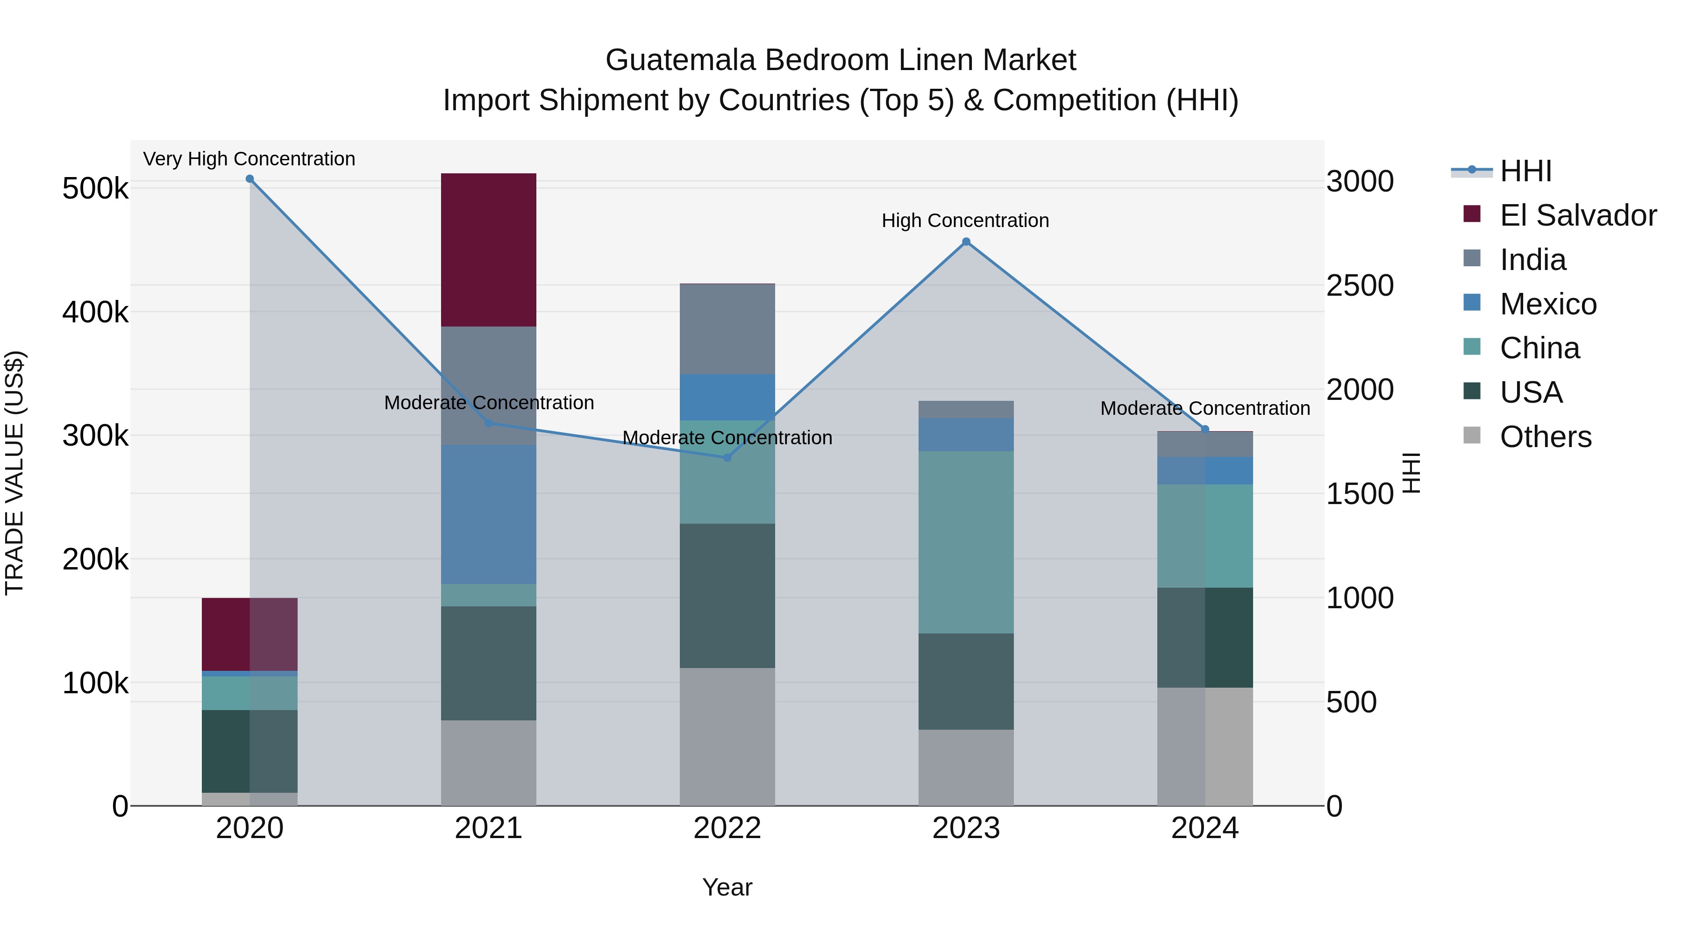Viewport: 1682px width, 946px height.
Task: Toggle Mexico legend entry
Action: click(1530, 304)
